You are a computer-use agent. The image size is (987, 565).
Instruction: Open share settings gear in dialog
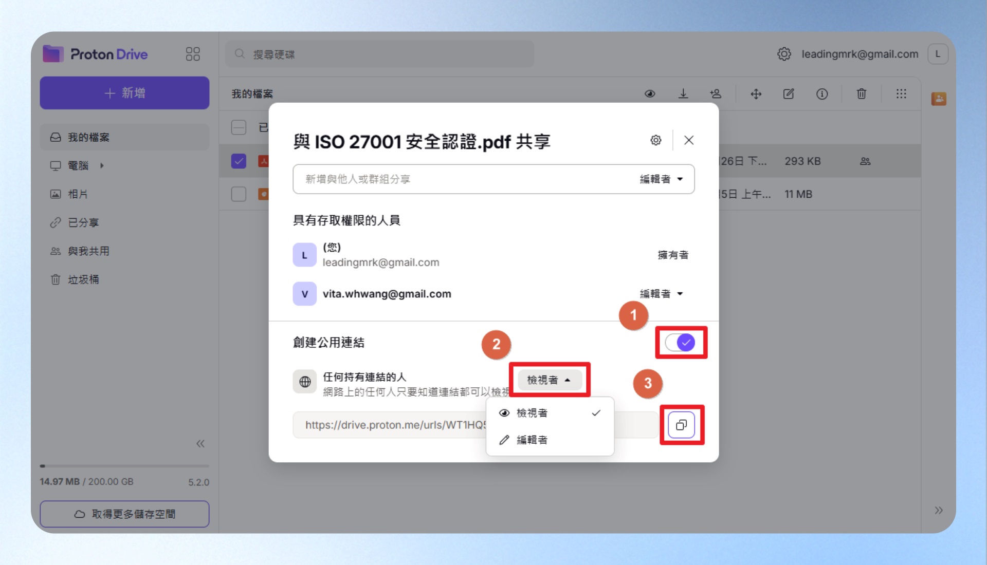[655, 140]
